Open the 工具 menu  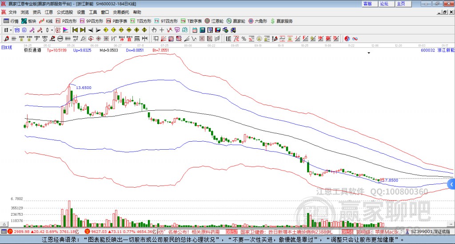click(x=93, y=12)
